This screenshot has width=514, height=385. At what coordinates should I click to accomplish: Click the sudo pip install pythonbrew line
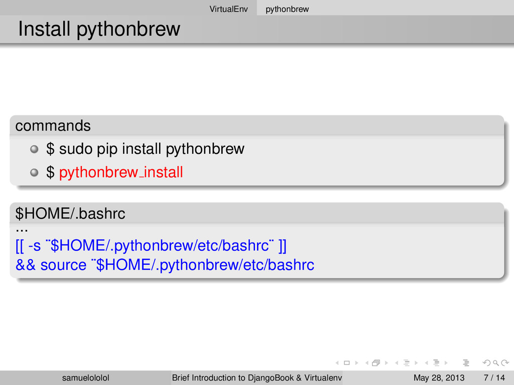tap(145, 149)
